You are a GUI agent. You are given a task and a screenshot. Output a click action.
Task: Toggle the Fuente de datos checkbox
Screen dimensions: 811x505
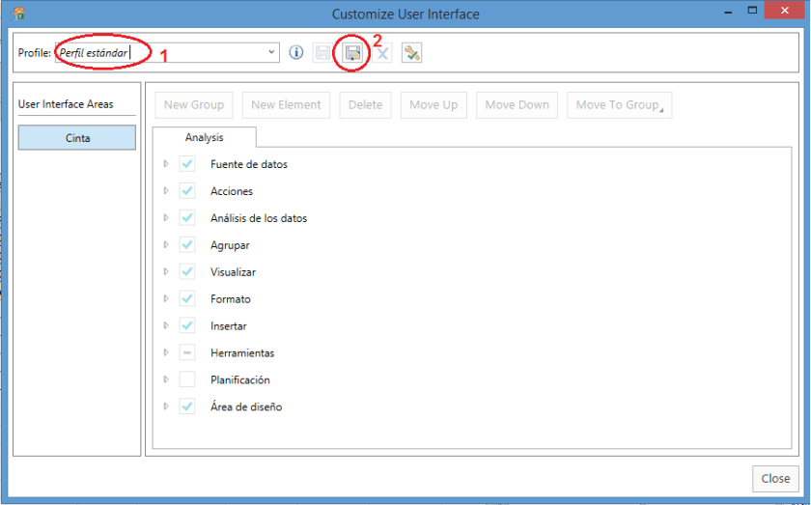point(187,164)
